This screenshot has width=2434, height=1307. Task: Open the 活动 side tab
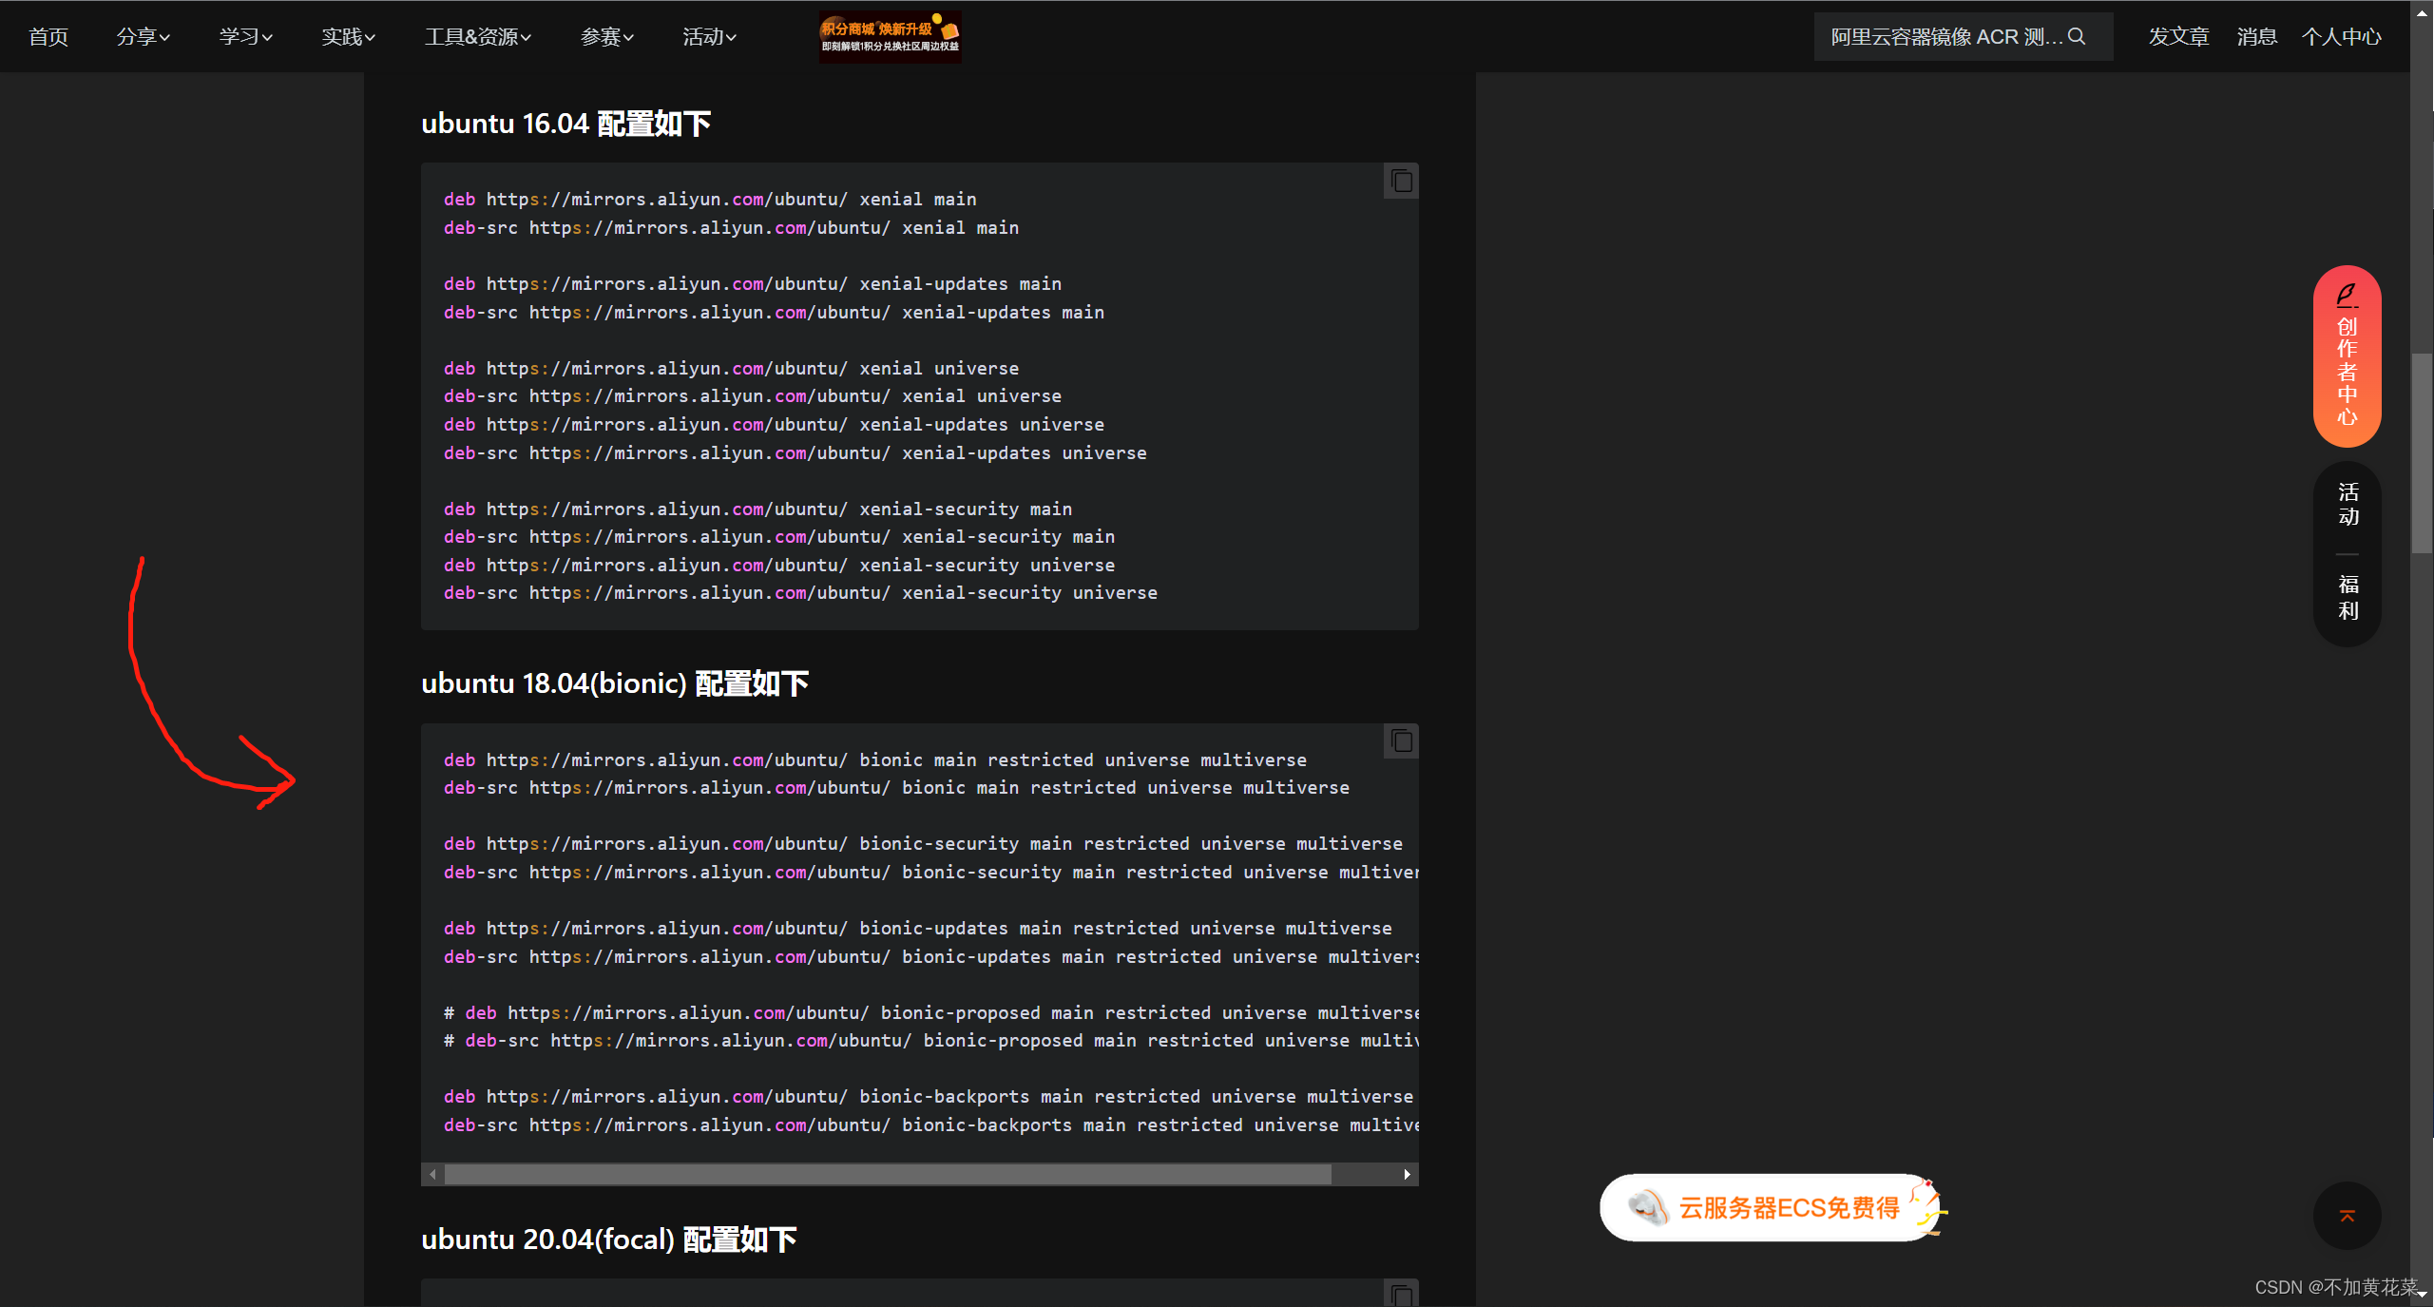coord(2347,504)
